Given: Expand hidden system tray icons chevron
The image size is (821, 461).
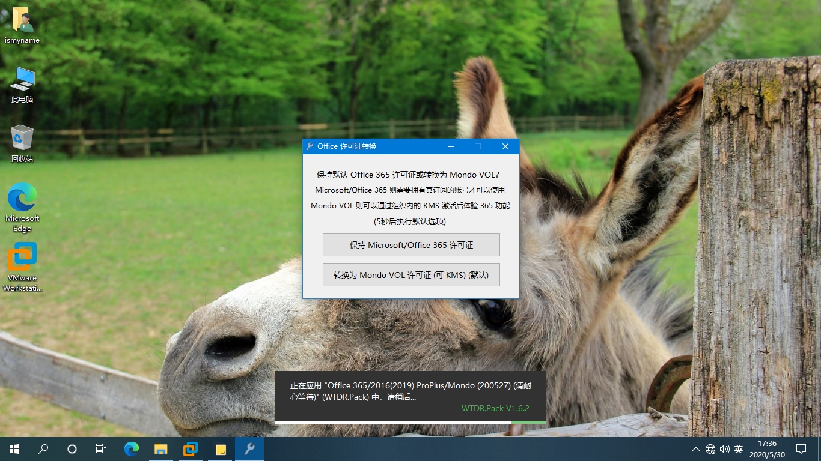Looking at the screenshot, I should tap(696, 449).
